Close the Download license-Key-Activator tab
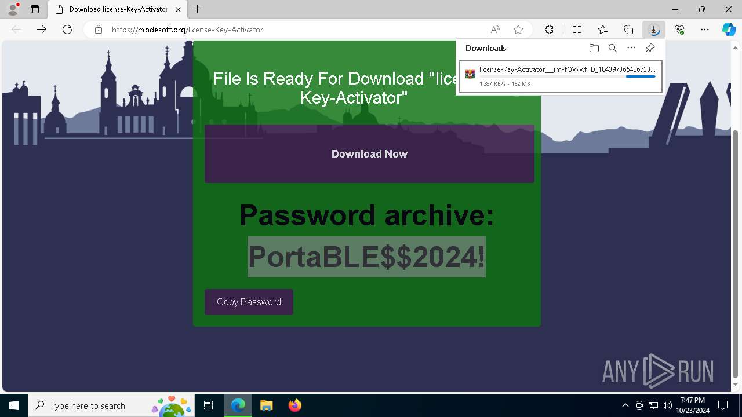This screenshot has width=742, height=417. (178, 9)
